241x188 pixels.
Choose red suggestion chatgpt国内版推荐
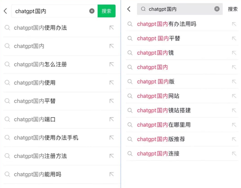[x=182, y=139]
